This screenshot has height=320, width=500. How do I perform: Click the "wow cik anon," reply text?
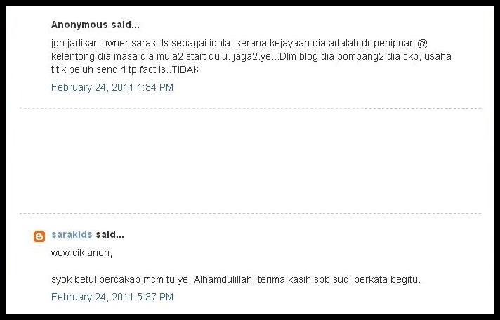(x=81, y=253)
